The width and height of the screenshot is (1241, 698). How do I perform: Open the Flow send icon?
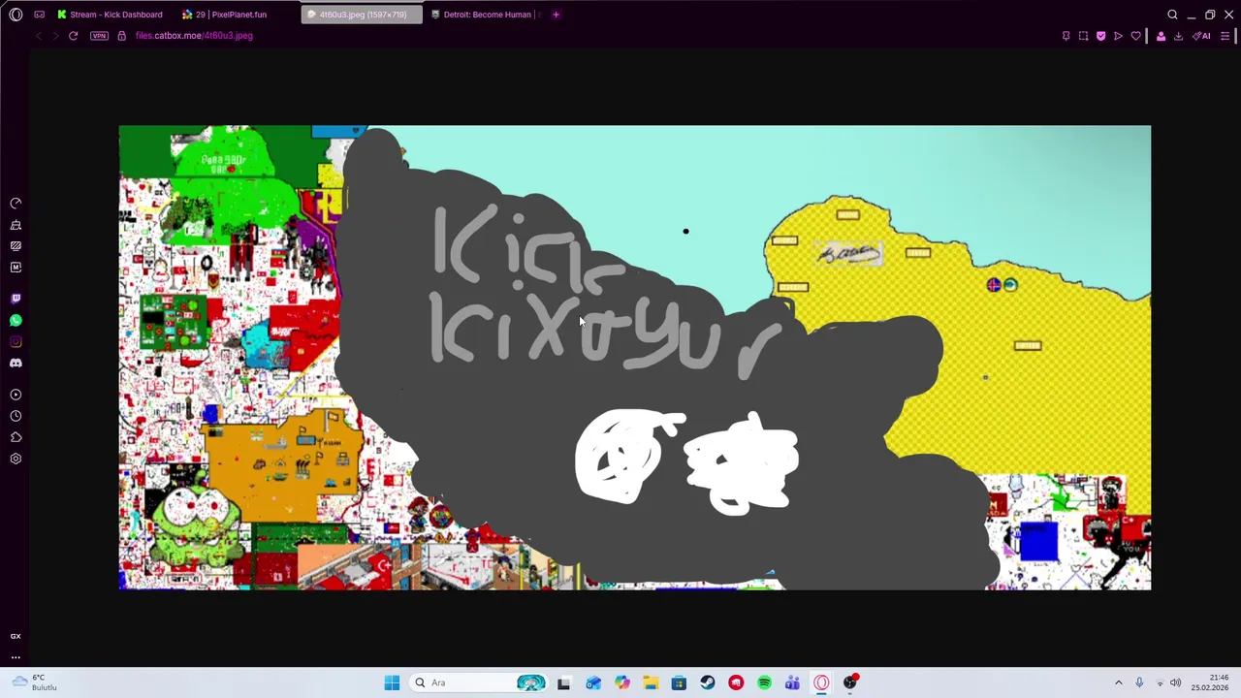click(x=1118, y=36)
